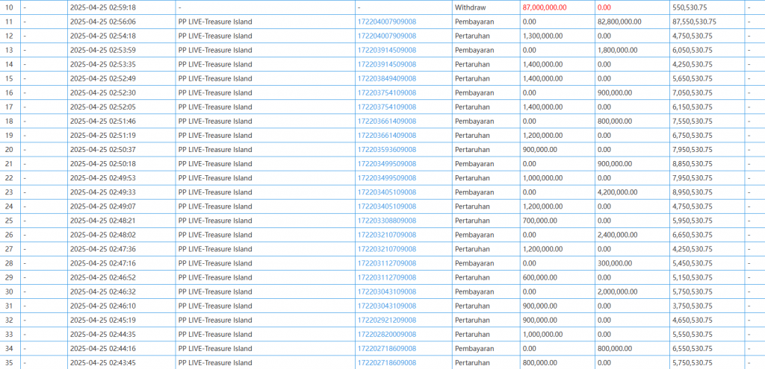Select the balance 7,050,530.75
The image size is (765, 369).
(x=693, y=93)
